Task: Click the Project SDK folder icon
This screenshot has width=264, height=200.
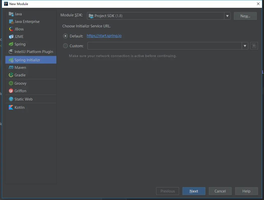Action: click(x=91, y=16)
